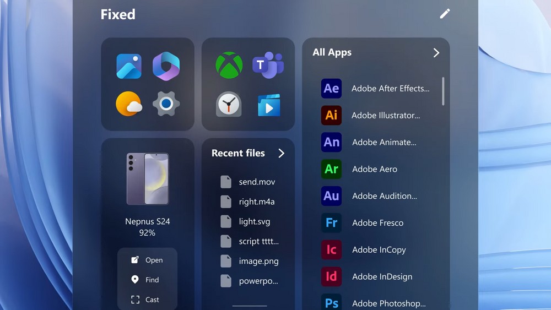This screenshot has width=551, height=310.
Task: Select the Adobe InDesign label
Action: (x=382, y=276)
